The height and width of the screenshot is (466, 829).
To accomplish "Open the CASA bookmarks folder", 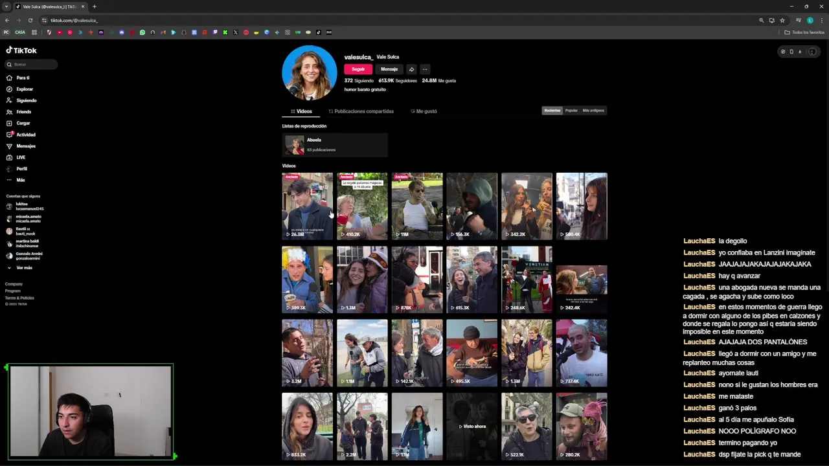I will tap(20, 32).
